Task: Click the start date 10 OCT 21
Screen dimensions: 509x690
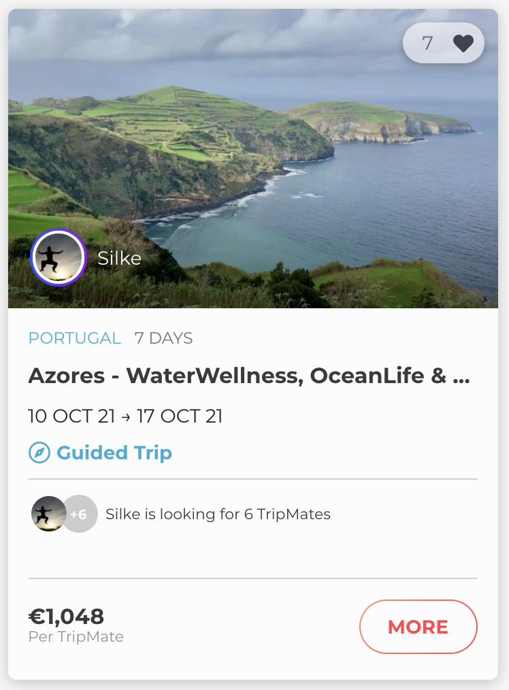Action: [71, 416]
